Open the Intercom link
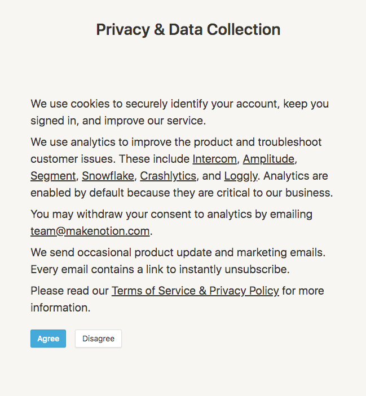This screenshot has width=366, height=396. [x=215, y=159]
